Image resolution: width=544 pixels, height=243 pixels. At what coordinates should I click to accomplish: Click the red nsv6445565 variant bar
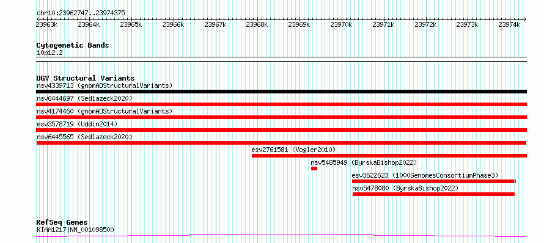point(281,143)
